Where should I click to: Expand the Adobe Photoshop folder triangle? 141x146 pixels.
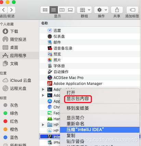pyautogui.click(x=43, y=95)
